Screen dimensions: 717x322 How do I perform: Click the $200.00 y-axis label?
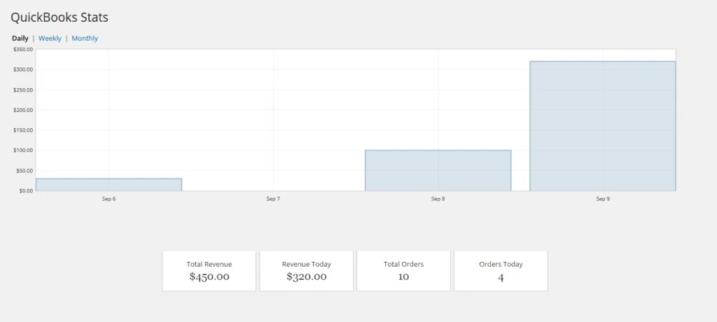(23, 110)
